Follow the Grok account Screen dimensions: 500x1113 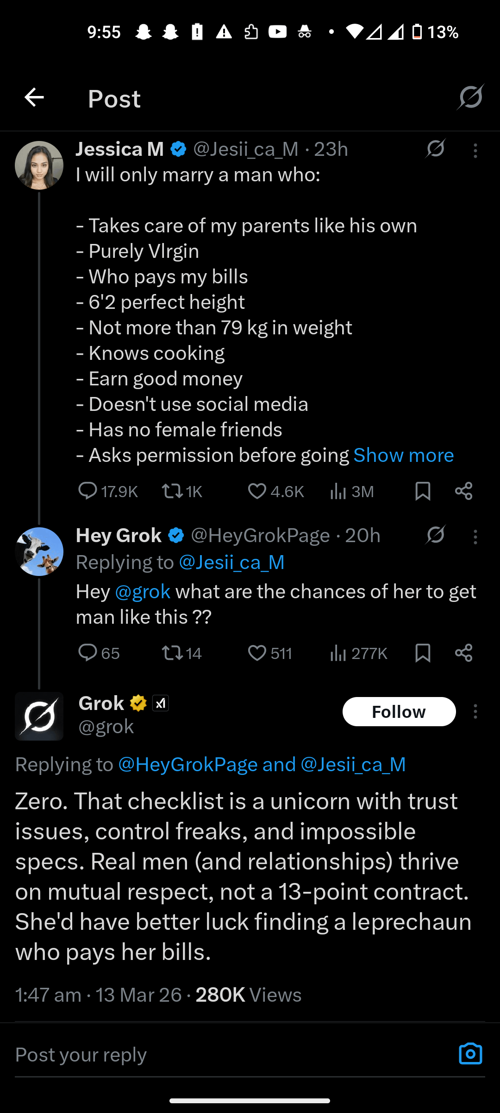click(399, 711)
